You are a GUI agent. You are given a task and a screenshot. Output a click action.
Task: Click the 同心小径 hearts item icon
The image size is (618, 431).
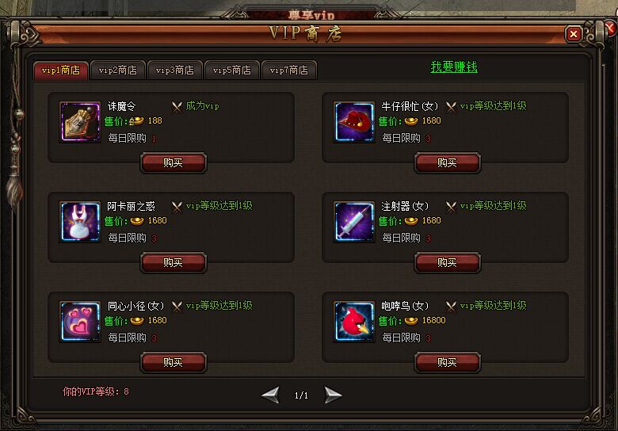tap(80, 322)
